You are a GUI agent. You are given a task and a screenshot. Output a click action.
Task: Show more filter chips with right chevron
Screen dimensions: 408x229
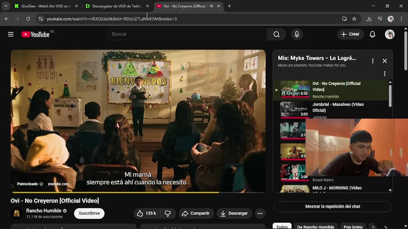tap(386, 227)
